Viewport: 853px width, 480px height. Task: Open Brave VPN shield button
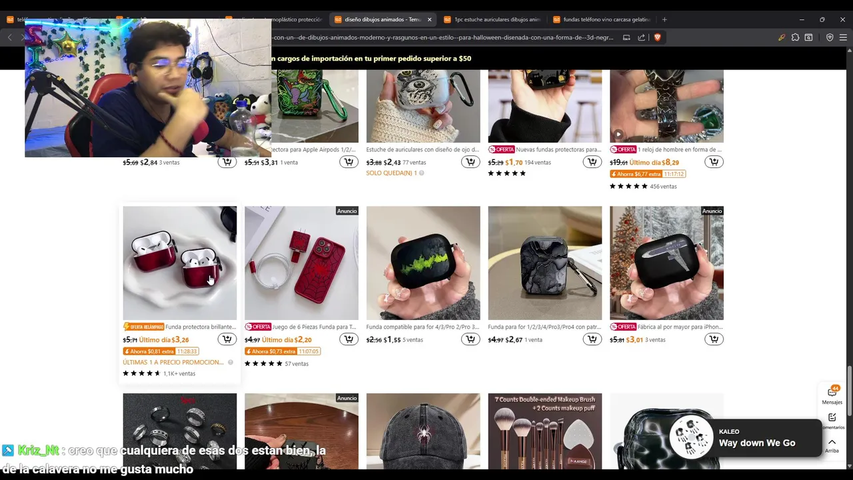click(x=830, y=37)
